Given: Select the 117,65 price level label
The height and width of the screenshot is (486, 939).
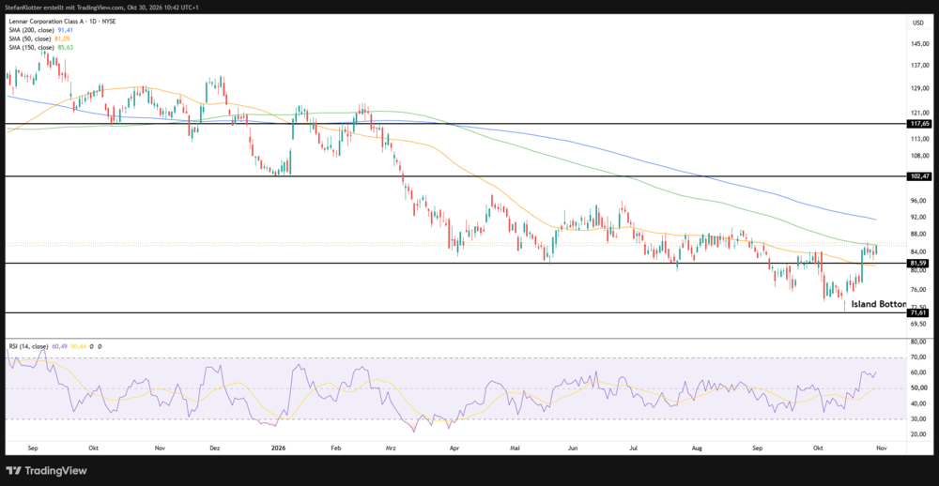Looking at the screenshot, I should (x=918, y=124).
